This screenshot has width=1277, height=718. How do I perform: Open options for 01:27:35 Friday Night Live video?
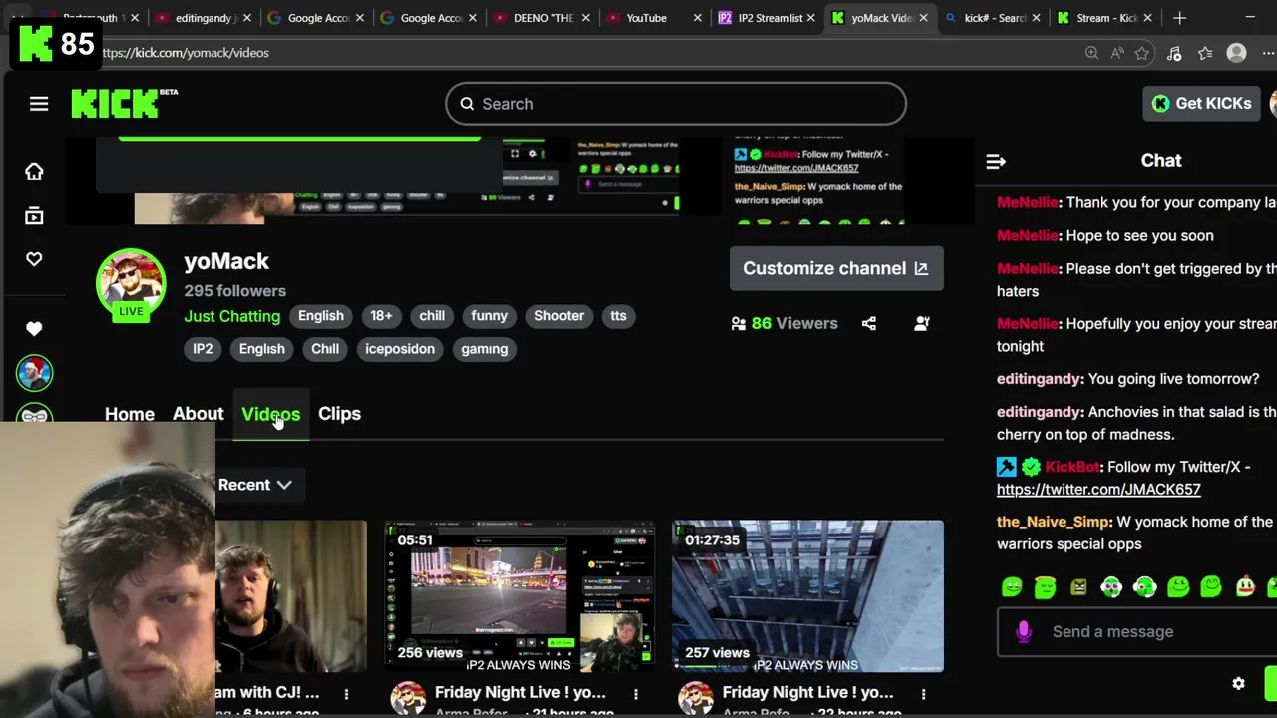tap(923, 693)
